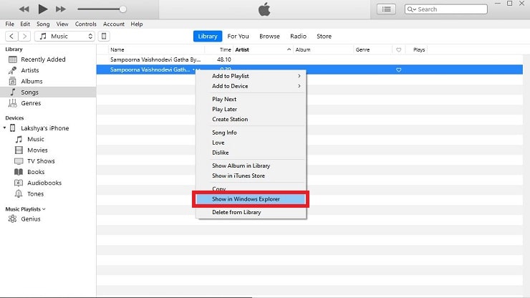Open the Account menu
530x298 pixels.
[114, 24]
